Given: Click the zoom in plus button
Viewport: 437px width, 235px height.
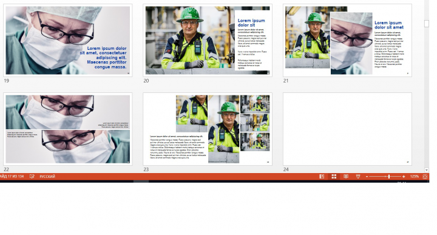Looking at the screenshot, I should pyautogui.click(x=404, y=177).
